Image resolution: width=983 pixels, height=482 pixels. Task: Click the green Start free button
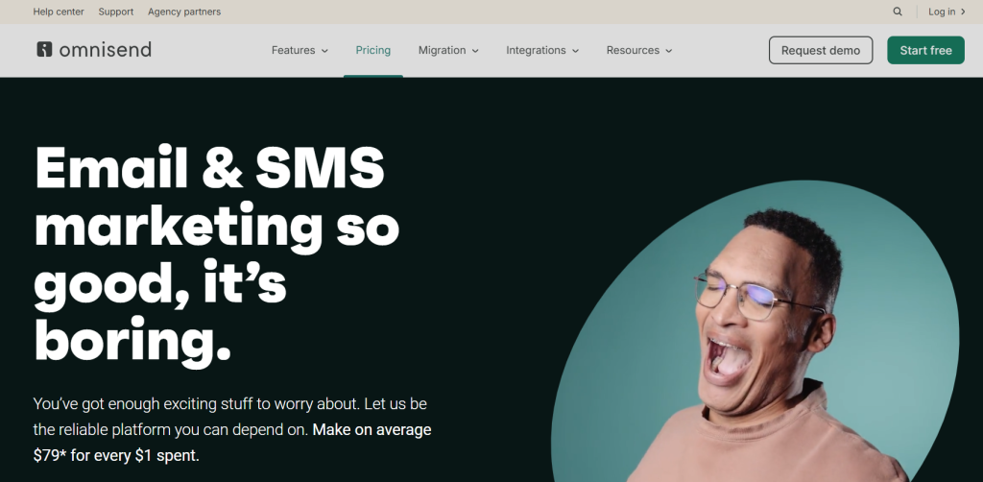coord(926,50)
